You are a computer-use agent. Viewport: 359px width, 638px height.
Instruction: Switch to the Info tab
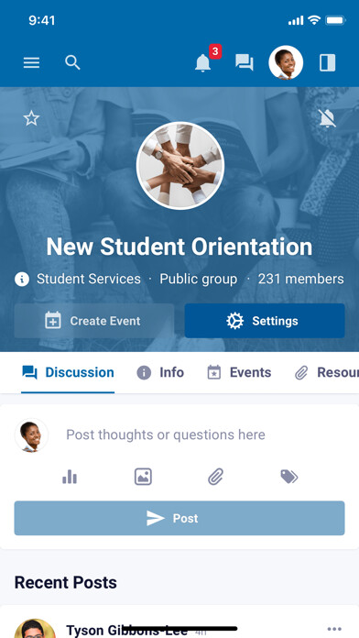(160, 372)
